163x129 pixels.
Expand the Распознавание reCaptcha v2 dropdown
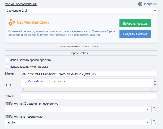81,46
